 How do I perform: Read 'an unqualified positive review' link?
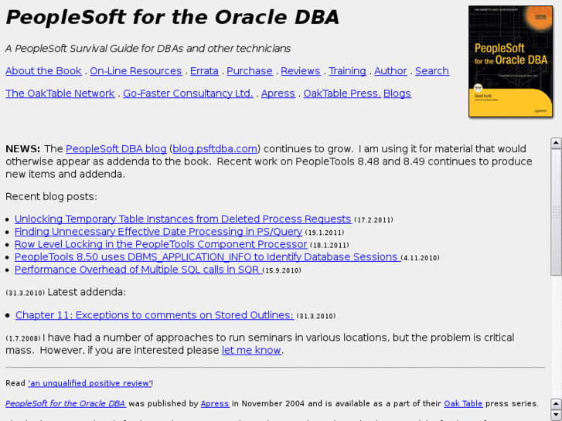90,383
